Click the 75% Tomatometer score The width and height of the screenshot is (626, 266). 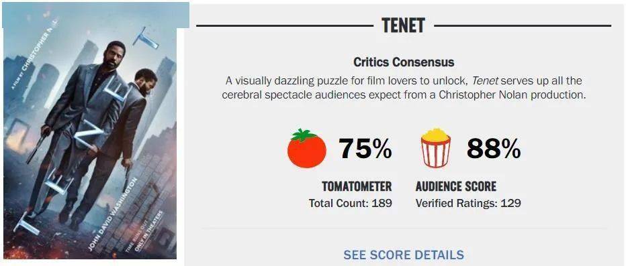365,149
